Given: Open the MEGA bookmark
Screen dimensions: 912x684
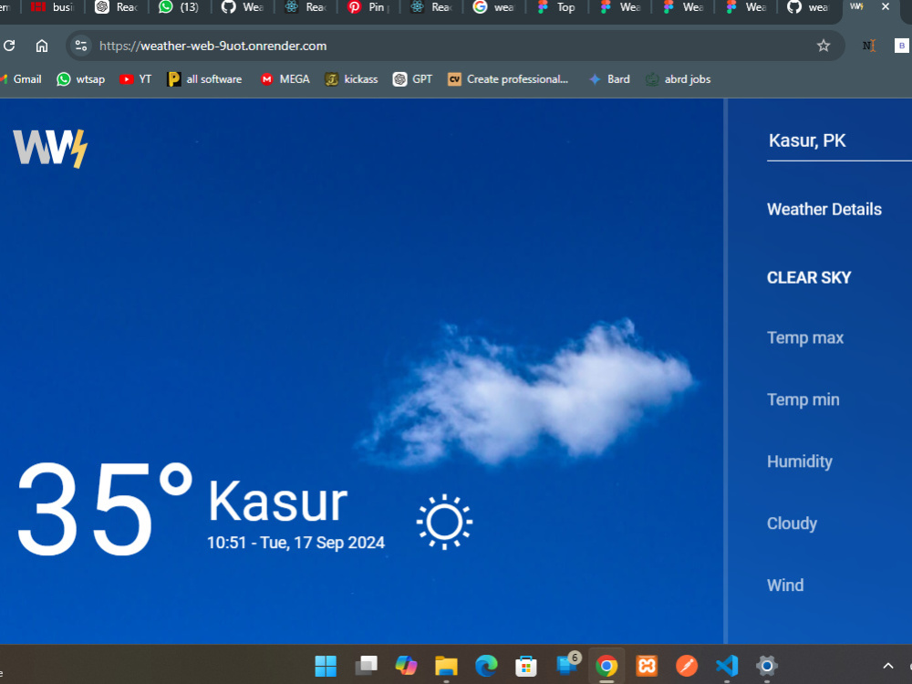Looking at the screenshot, I should click(285, 79).
